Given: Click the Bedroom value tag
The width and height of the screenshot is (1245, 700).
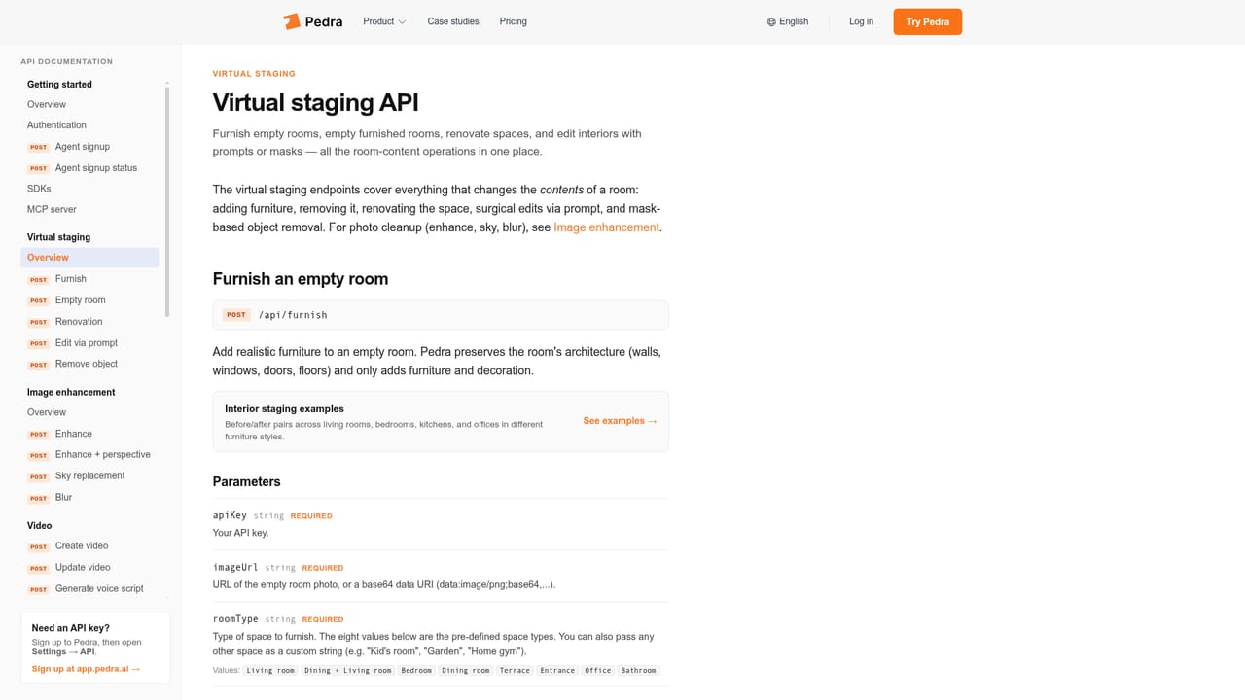Looking at the screenshot, I should point(416,670).
